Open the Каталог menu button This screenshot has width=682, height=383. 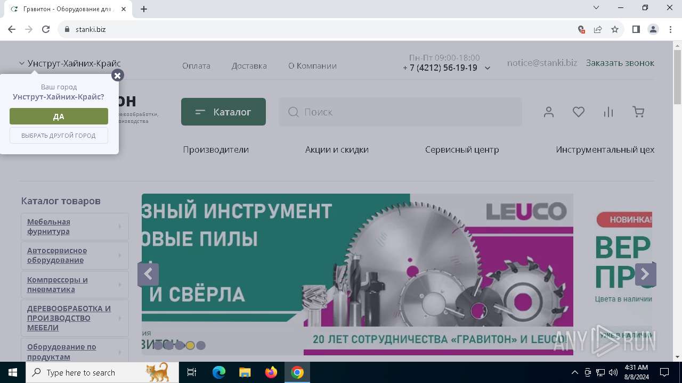(223, 112)
